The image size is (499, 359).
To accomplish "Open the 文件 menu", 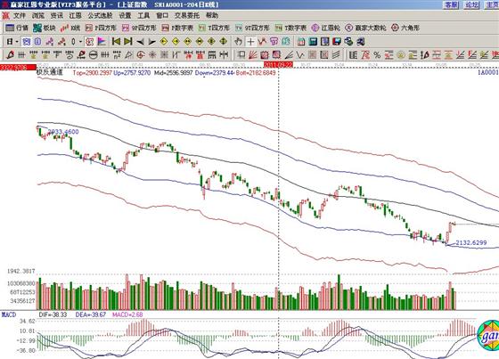I will coord(19,15).
